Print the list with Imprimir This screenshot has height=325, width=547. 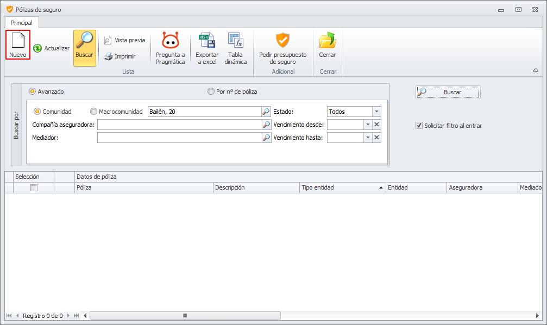[120, 56]
